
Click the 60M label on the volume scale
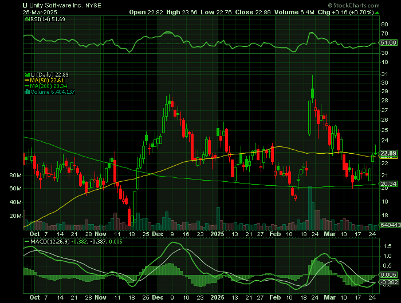point(15,189)
